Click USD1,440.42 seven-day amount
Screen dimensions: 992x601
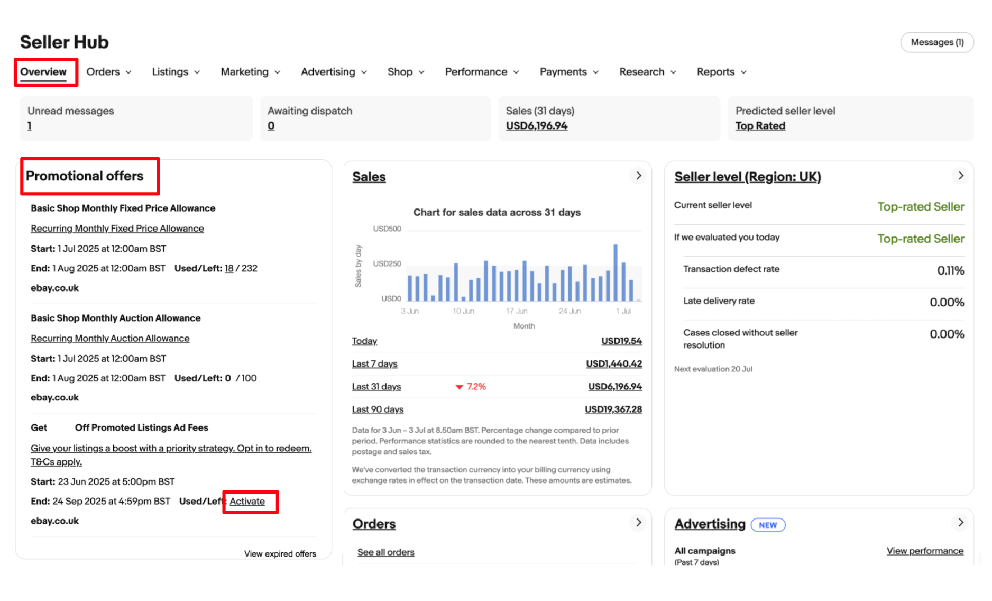pos(614,364)
